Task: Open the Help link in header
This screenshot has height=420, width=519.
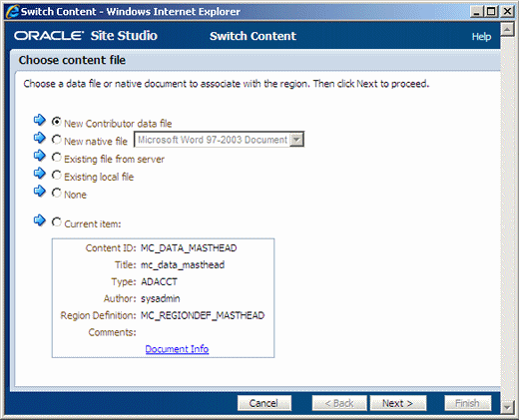Action: [481, 37]
